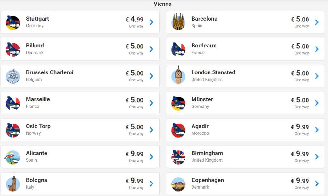Click the London Stansted Big Ben icon
Image resolution: width=328 pixels, height=196 pixels.
178,76
